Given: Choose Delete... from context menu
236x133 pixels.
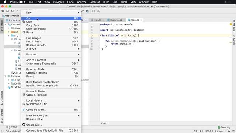Looking at the screenshot, I should [x=51, y=76].
